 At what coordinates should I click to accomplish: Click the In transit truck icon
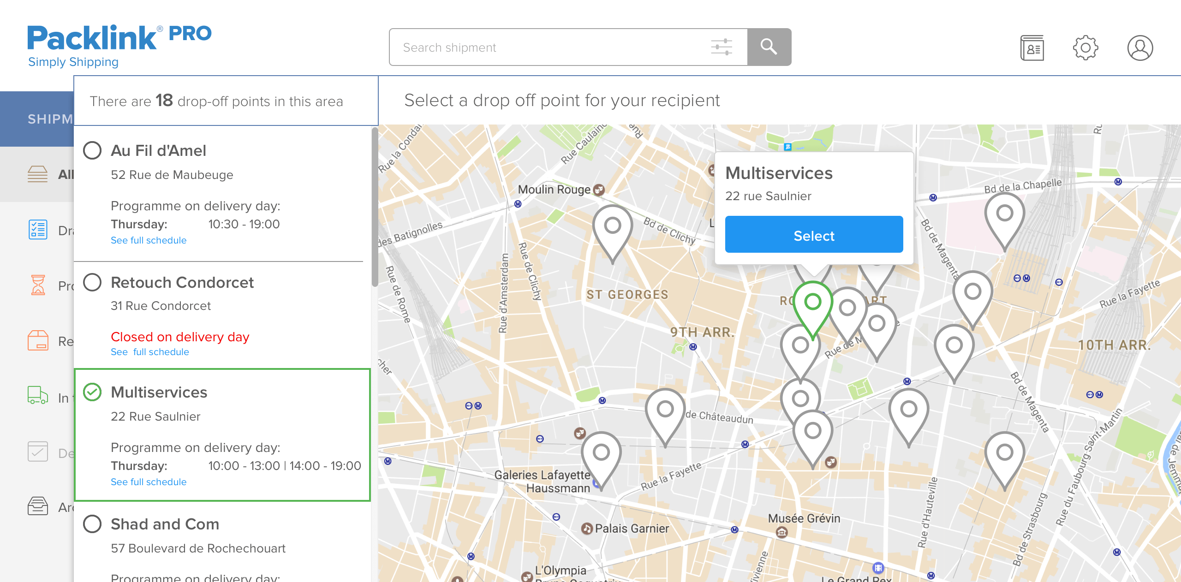coord(38,396)
